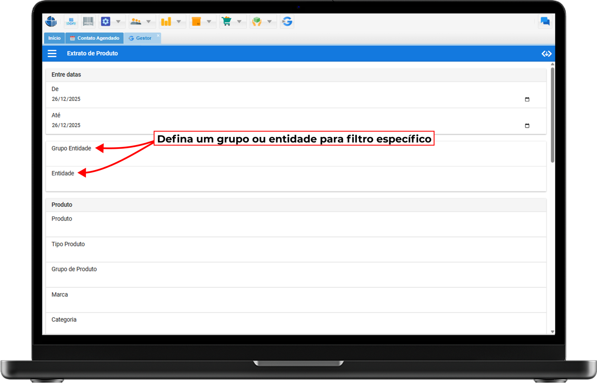This screenshot has width=597, height=383.
Task: Switch to the Início tab
Action: pos(54,38)
